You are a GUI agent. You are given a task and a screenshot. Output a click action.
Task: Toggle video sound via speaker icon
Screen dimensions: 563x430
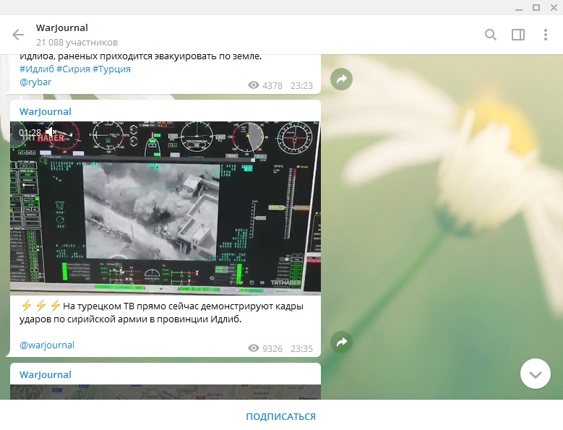(x=51, y=132)
